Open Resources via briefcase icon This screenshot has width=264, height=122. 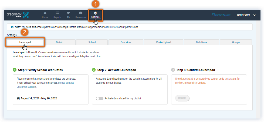[x=81, y=13]
